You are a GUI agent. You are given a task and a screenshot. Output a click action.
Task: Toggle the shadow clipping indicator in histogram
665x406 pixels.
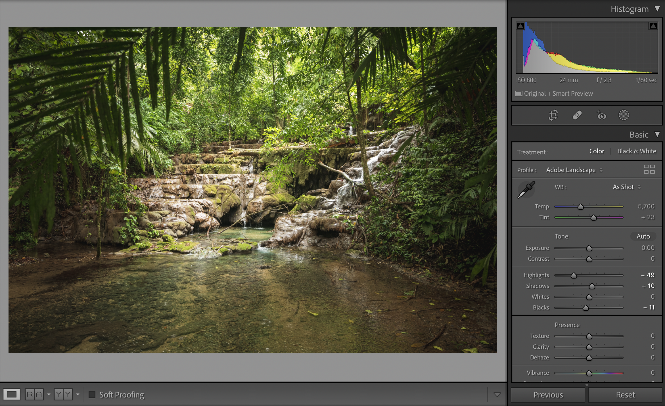(520, 26)
